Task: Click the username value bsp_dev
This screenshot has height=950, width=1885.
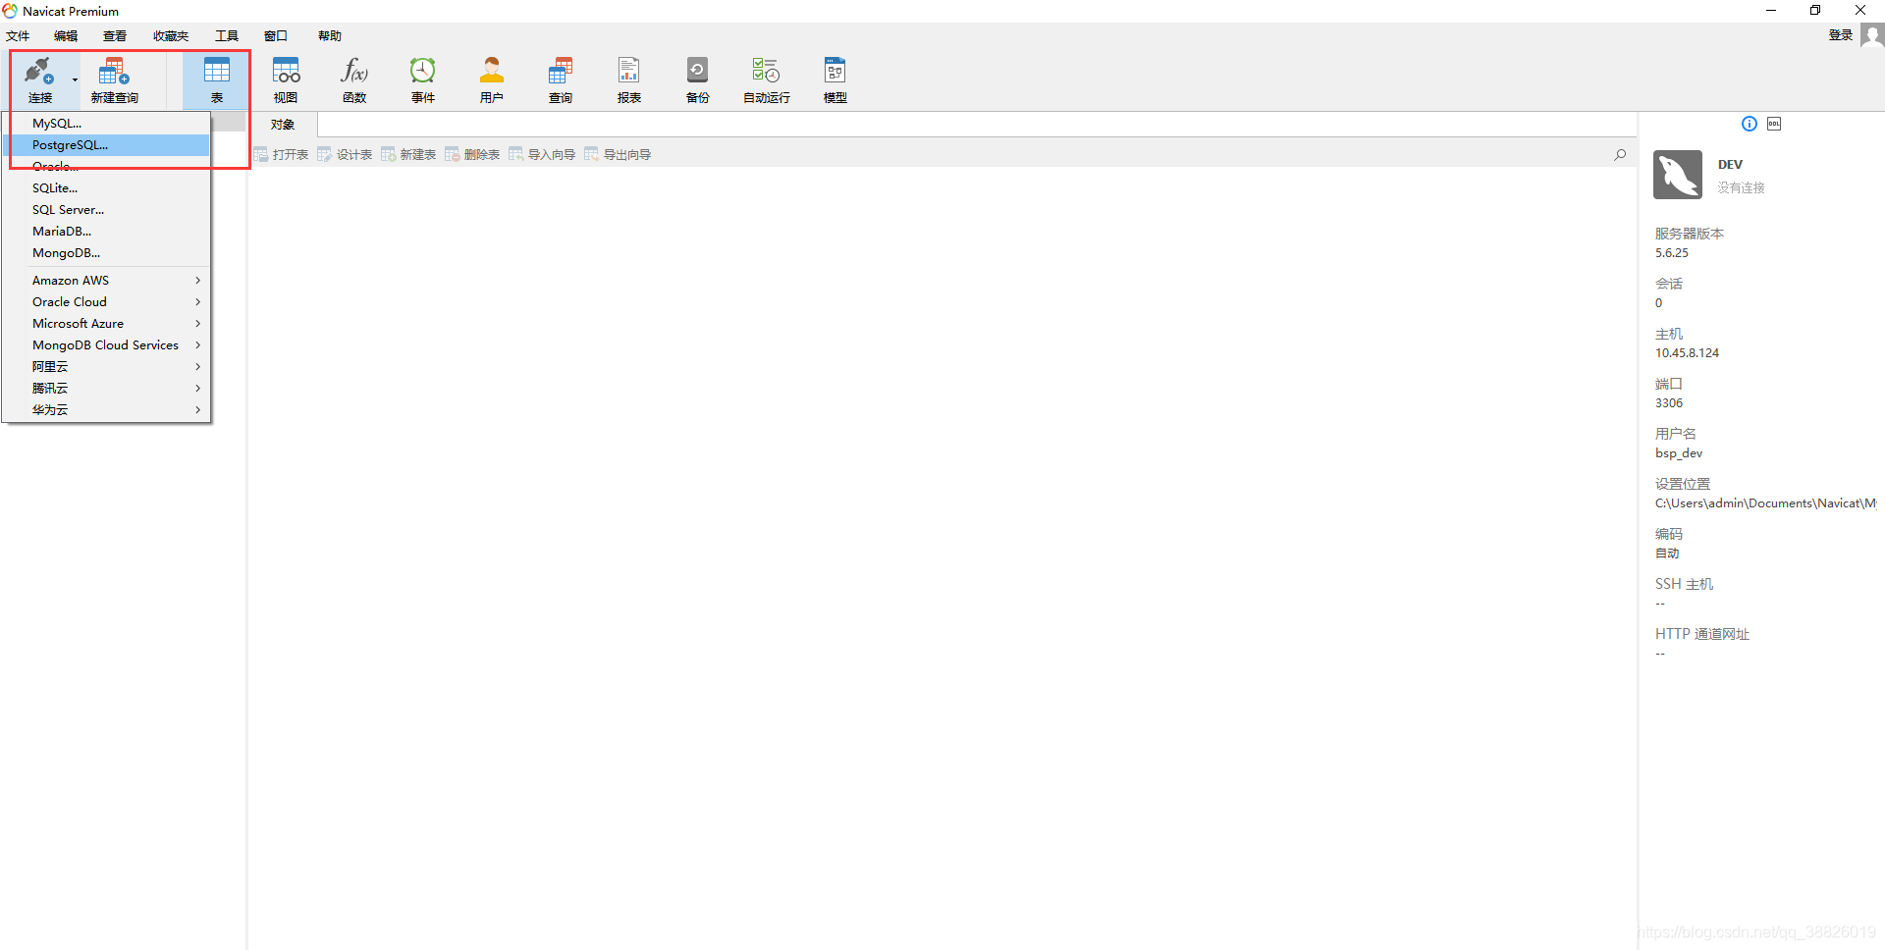Action: (x=1679, y=453)
